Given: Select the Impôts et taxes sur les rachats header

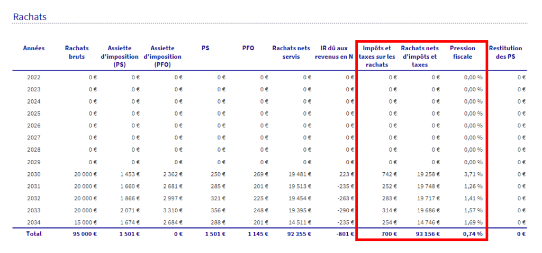Looking at the screenshot, I should (377, 57).
